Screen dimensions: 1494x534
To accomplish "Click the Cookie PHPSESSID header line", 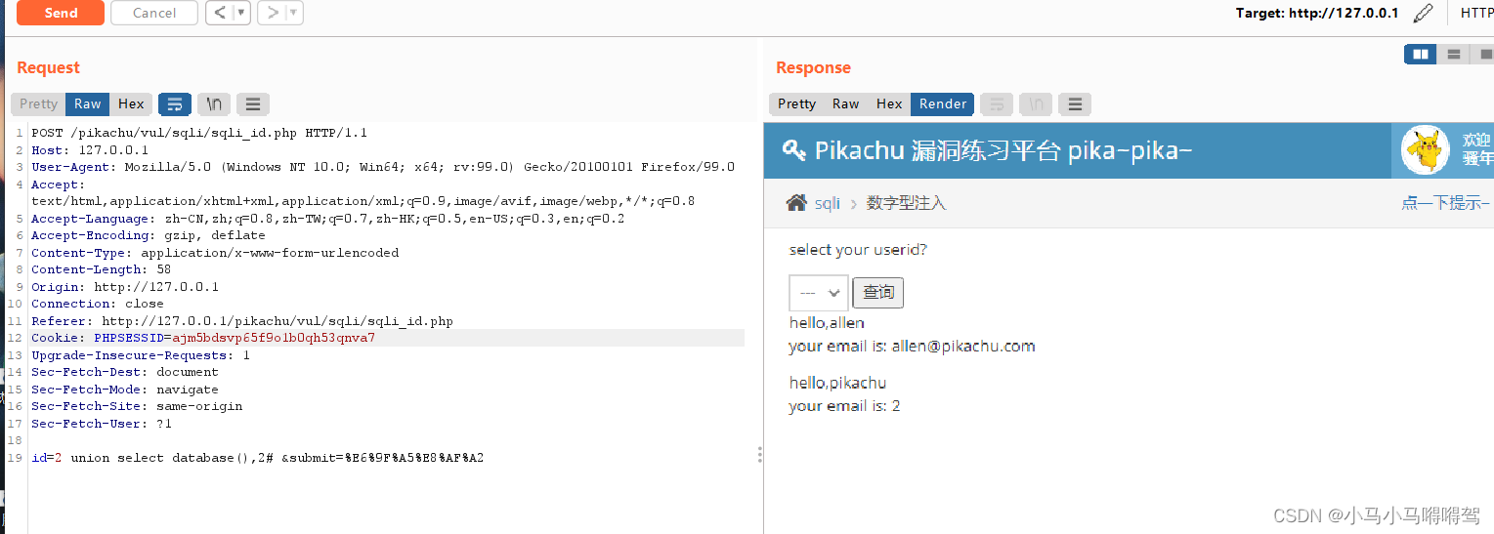I will tap(203, 338).
